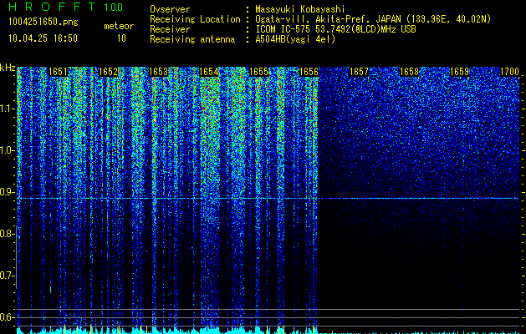Click the 1651 time marker

pyautogui.click(x=58, y=72)
